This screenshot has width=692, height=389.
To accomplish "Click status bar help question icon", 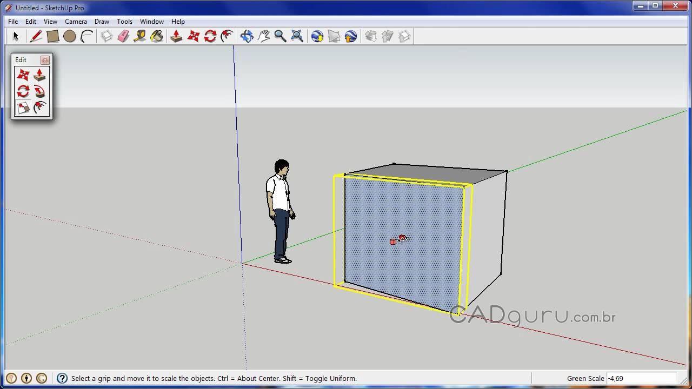I will pyautogui.click(x=62, y=378).
